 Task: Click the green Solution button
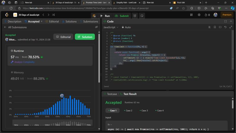85,37
